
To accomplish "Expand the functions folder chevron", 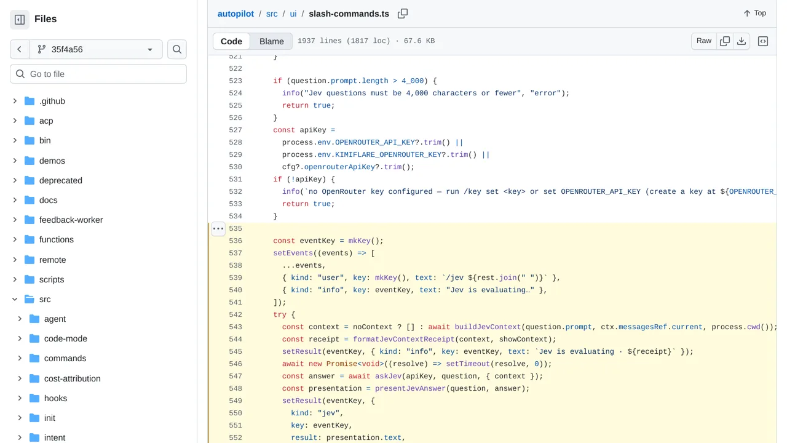I will pos(15,239).
